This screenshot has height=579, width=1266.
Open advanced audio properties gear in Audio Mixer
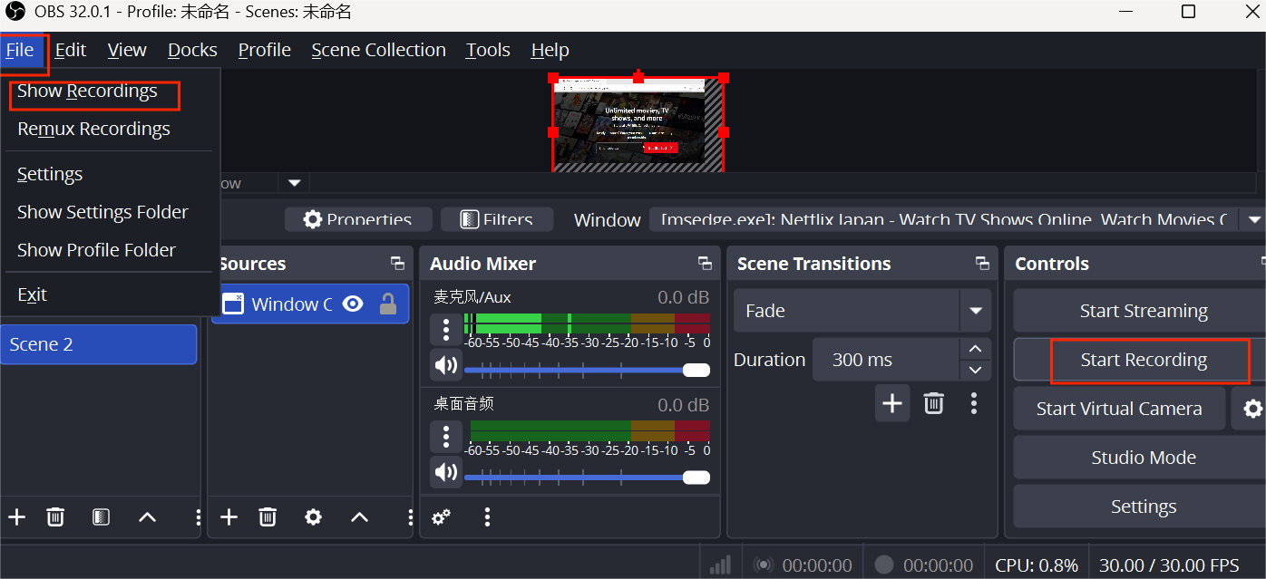point(442,516)
